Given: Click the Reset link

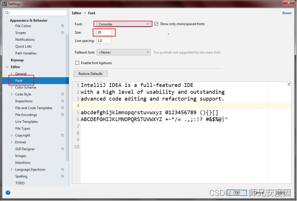Looking at the screenshot, I should [287, 13].
